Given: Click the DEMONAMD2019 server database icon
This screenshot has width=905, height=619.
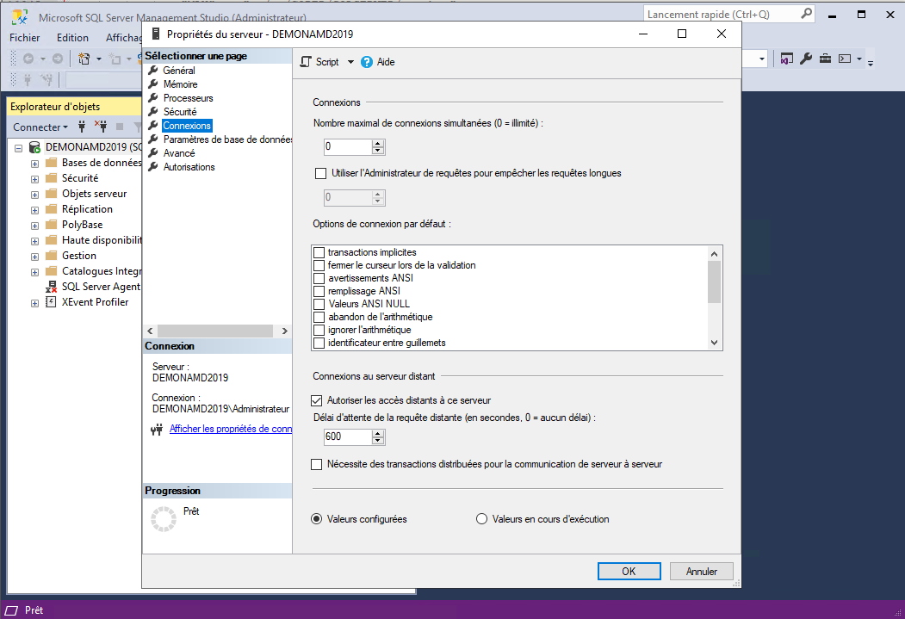Looking at the screenshot, I should (34, 147).
